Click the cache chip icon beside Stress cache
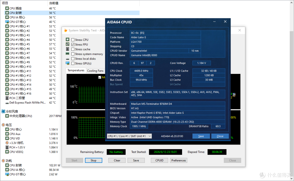 click(x=68, y=49)
